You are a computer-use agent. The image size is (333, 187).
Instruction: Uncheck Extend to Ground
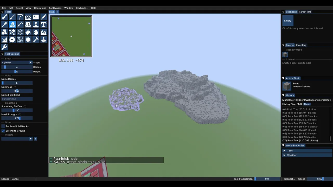click(3, 131)
